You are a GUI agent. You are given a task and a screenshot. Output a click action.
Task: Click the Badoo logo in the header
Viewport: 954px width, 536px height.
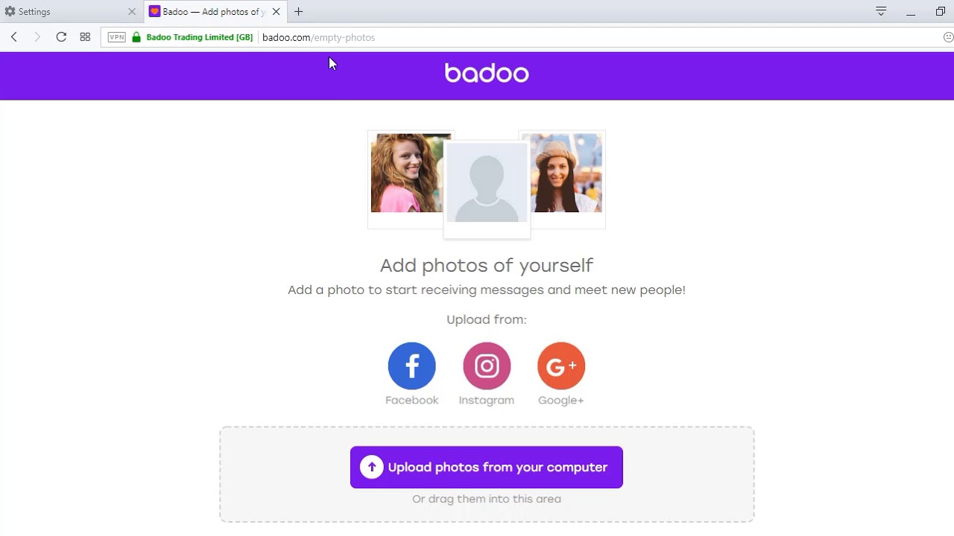pos(487,73)
